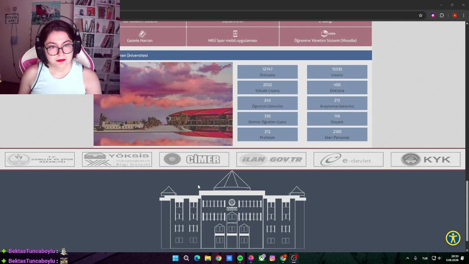Open the Gazete Harran link
This screenshot has height=264, width=469.
[140, 40]
